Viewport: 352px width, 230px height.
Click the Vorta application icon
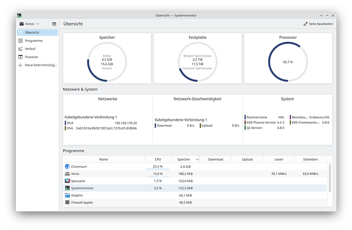[67, 174]
